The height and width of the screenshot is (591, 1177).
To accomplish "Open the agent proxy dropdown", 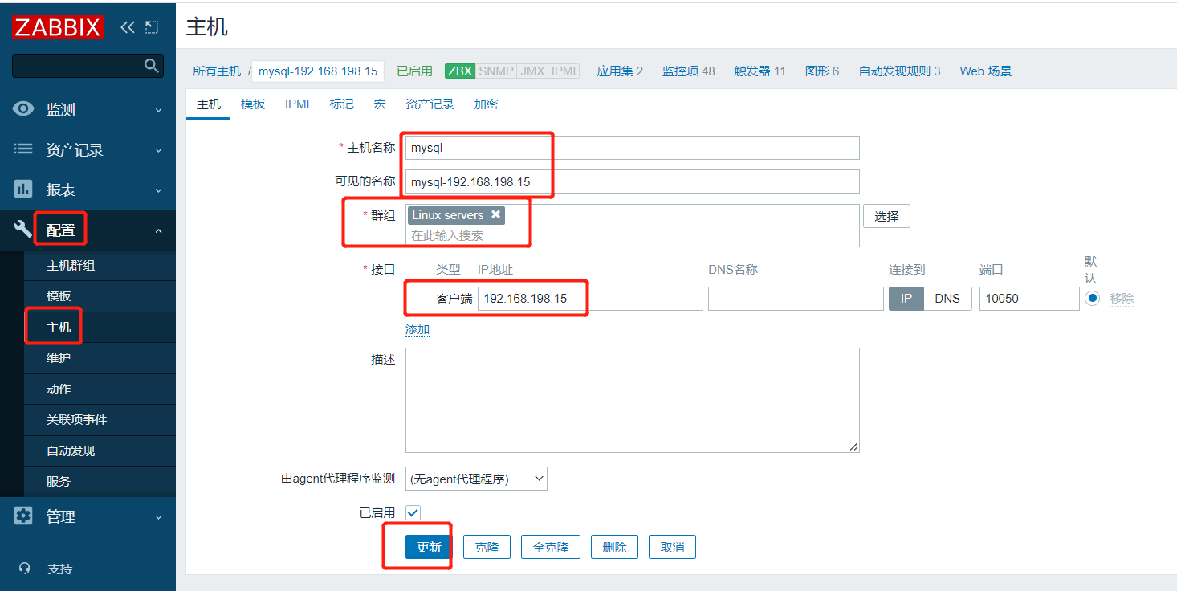I will [476, 479].
